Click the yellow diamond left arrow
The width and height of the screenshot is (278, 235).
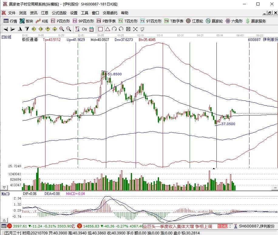(x=34, y=29)
